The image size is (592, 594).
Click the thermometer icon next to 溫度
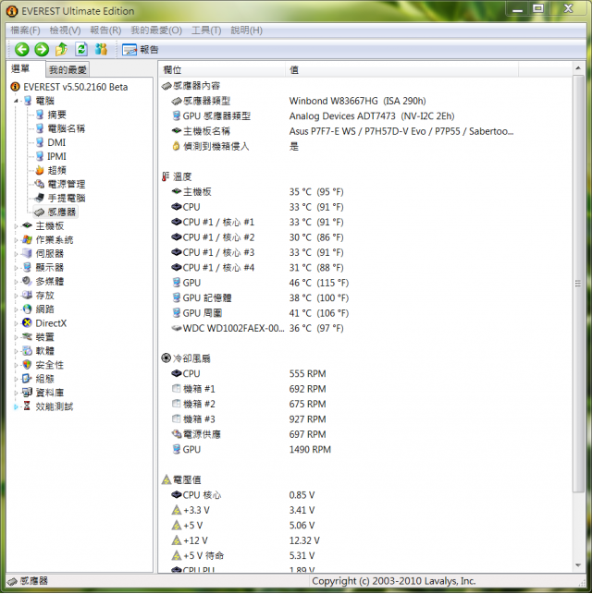[166, 176]
